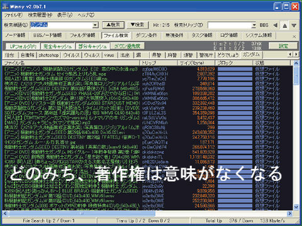The height and width of the screenshot is (226, 302).
Task: Select the どうでしょう keyword tab
Action: [228, 55]
